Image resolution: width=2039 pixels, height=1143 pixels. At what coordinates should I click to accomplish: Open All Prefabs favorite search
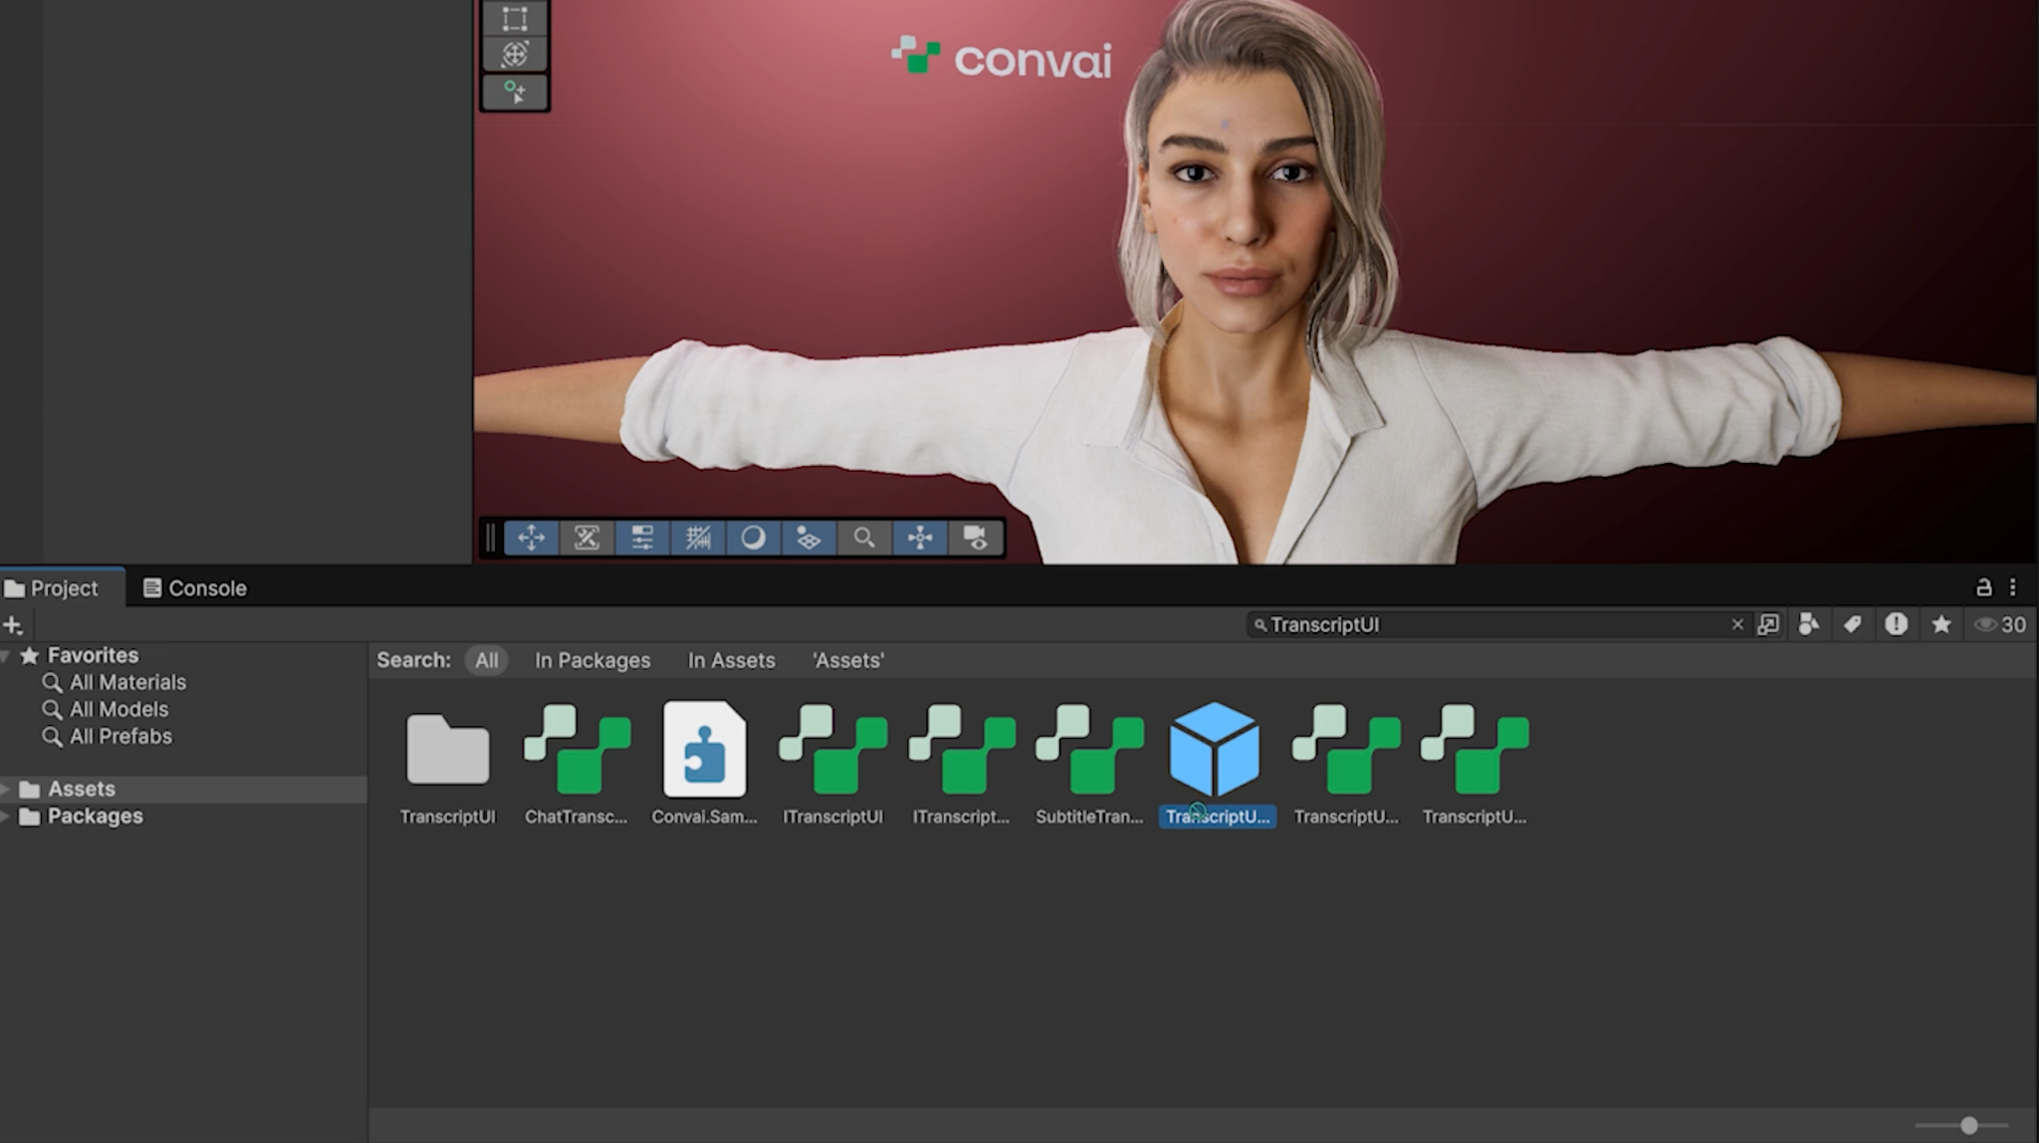tap(119, 737)
